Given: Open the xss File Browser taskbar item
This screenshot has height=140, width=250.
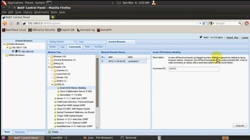Looking at the screenshot, I should pyautogui.click(x=98, y=138).
